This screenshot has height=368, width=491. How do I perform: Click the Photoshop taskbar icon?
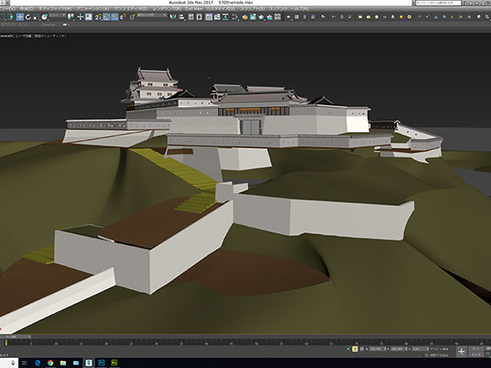point(102,362)
